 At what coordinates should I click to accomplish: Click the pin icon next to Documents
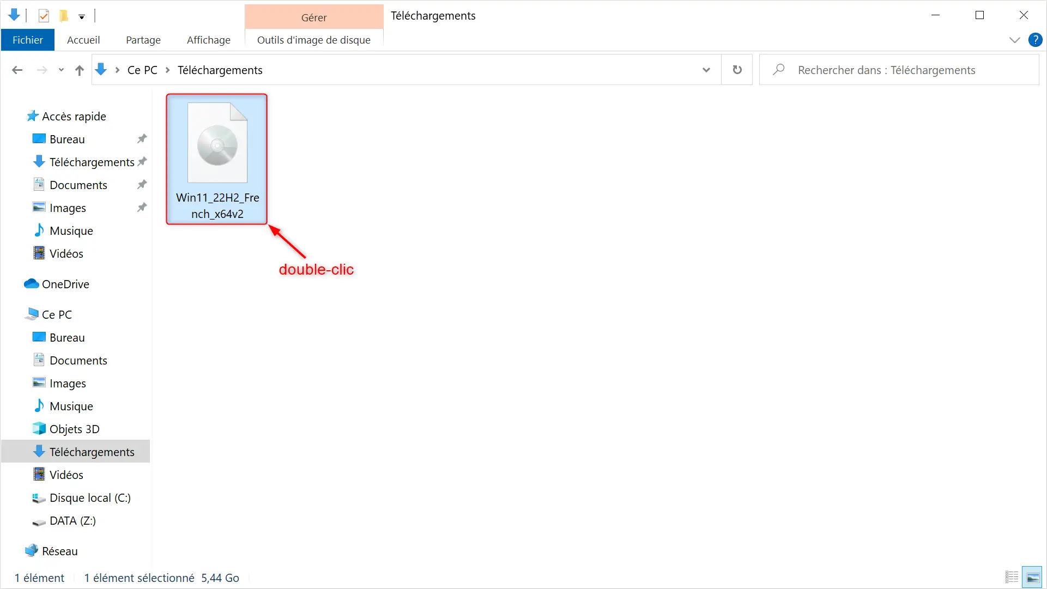[142, 184]
